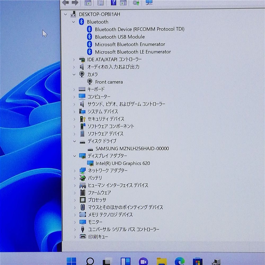
Task: Select the battery icon beside バッテリ
Action: point(82,178)
